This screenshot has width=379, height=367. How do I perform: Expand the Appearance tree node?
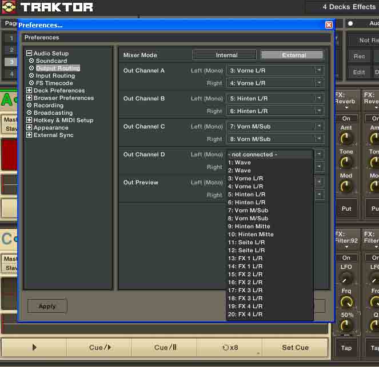(29, 127)
